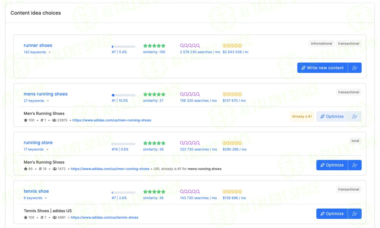
Task: Click the purple search volume icons for running store
Action: point(190,143)
